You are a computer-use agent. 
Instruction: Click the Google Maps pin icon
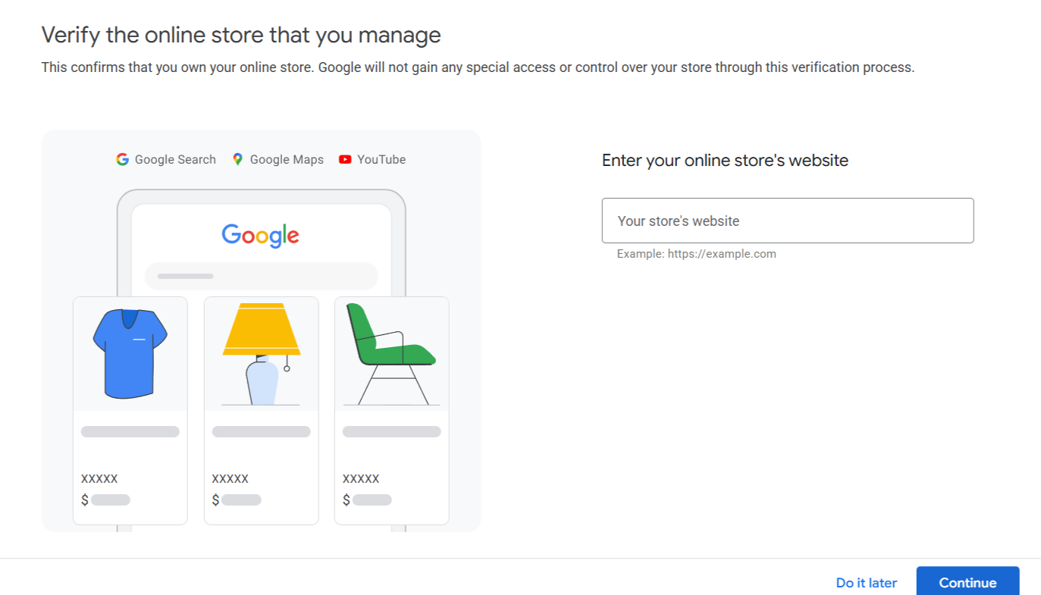tap(237, 159)
